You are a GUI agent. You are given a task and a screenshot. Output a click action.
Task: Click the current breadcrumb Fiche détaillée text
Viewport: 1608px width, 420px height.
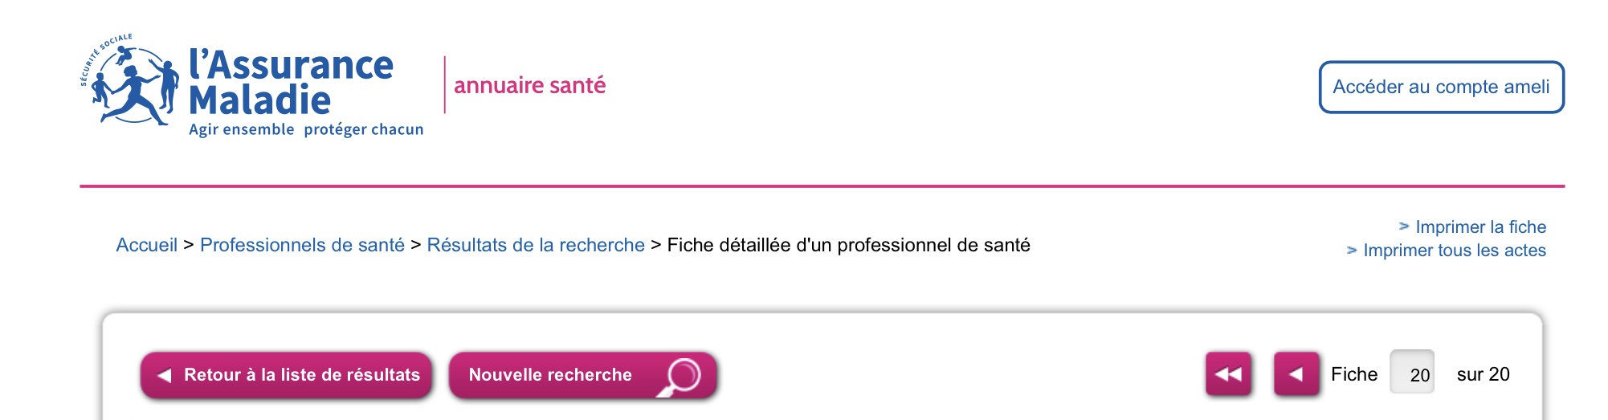[x=848, y=245]
